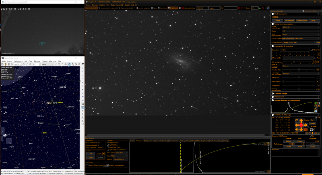This screenshot has height=175, width=322.
Task: Click the Clear button in live stacking Actions
Action: [91, 153]
